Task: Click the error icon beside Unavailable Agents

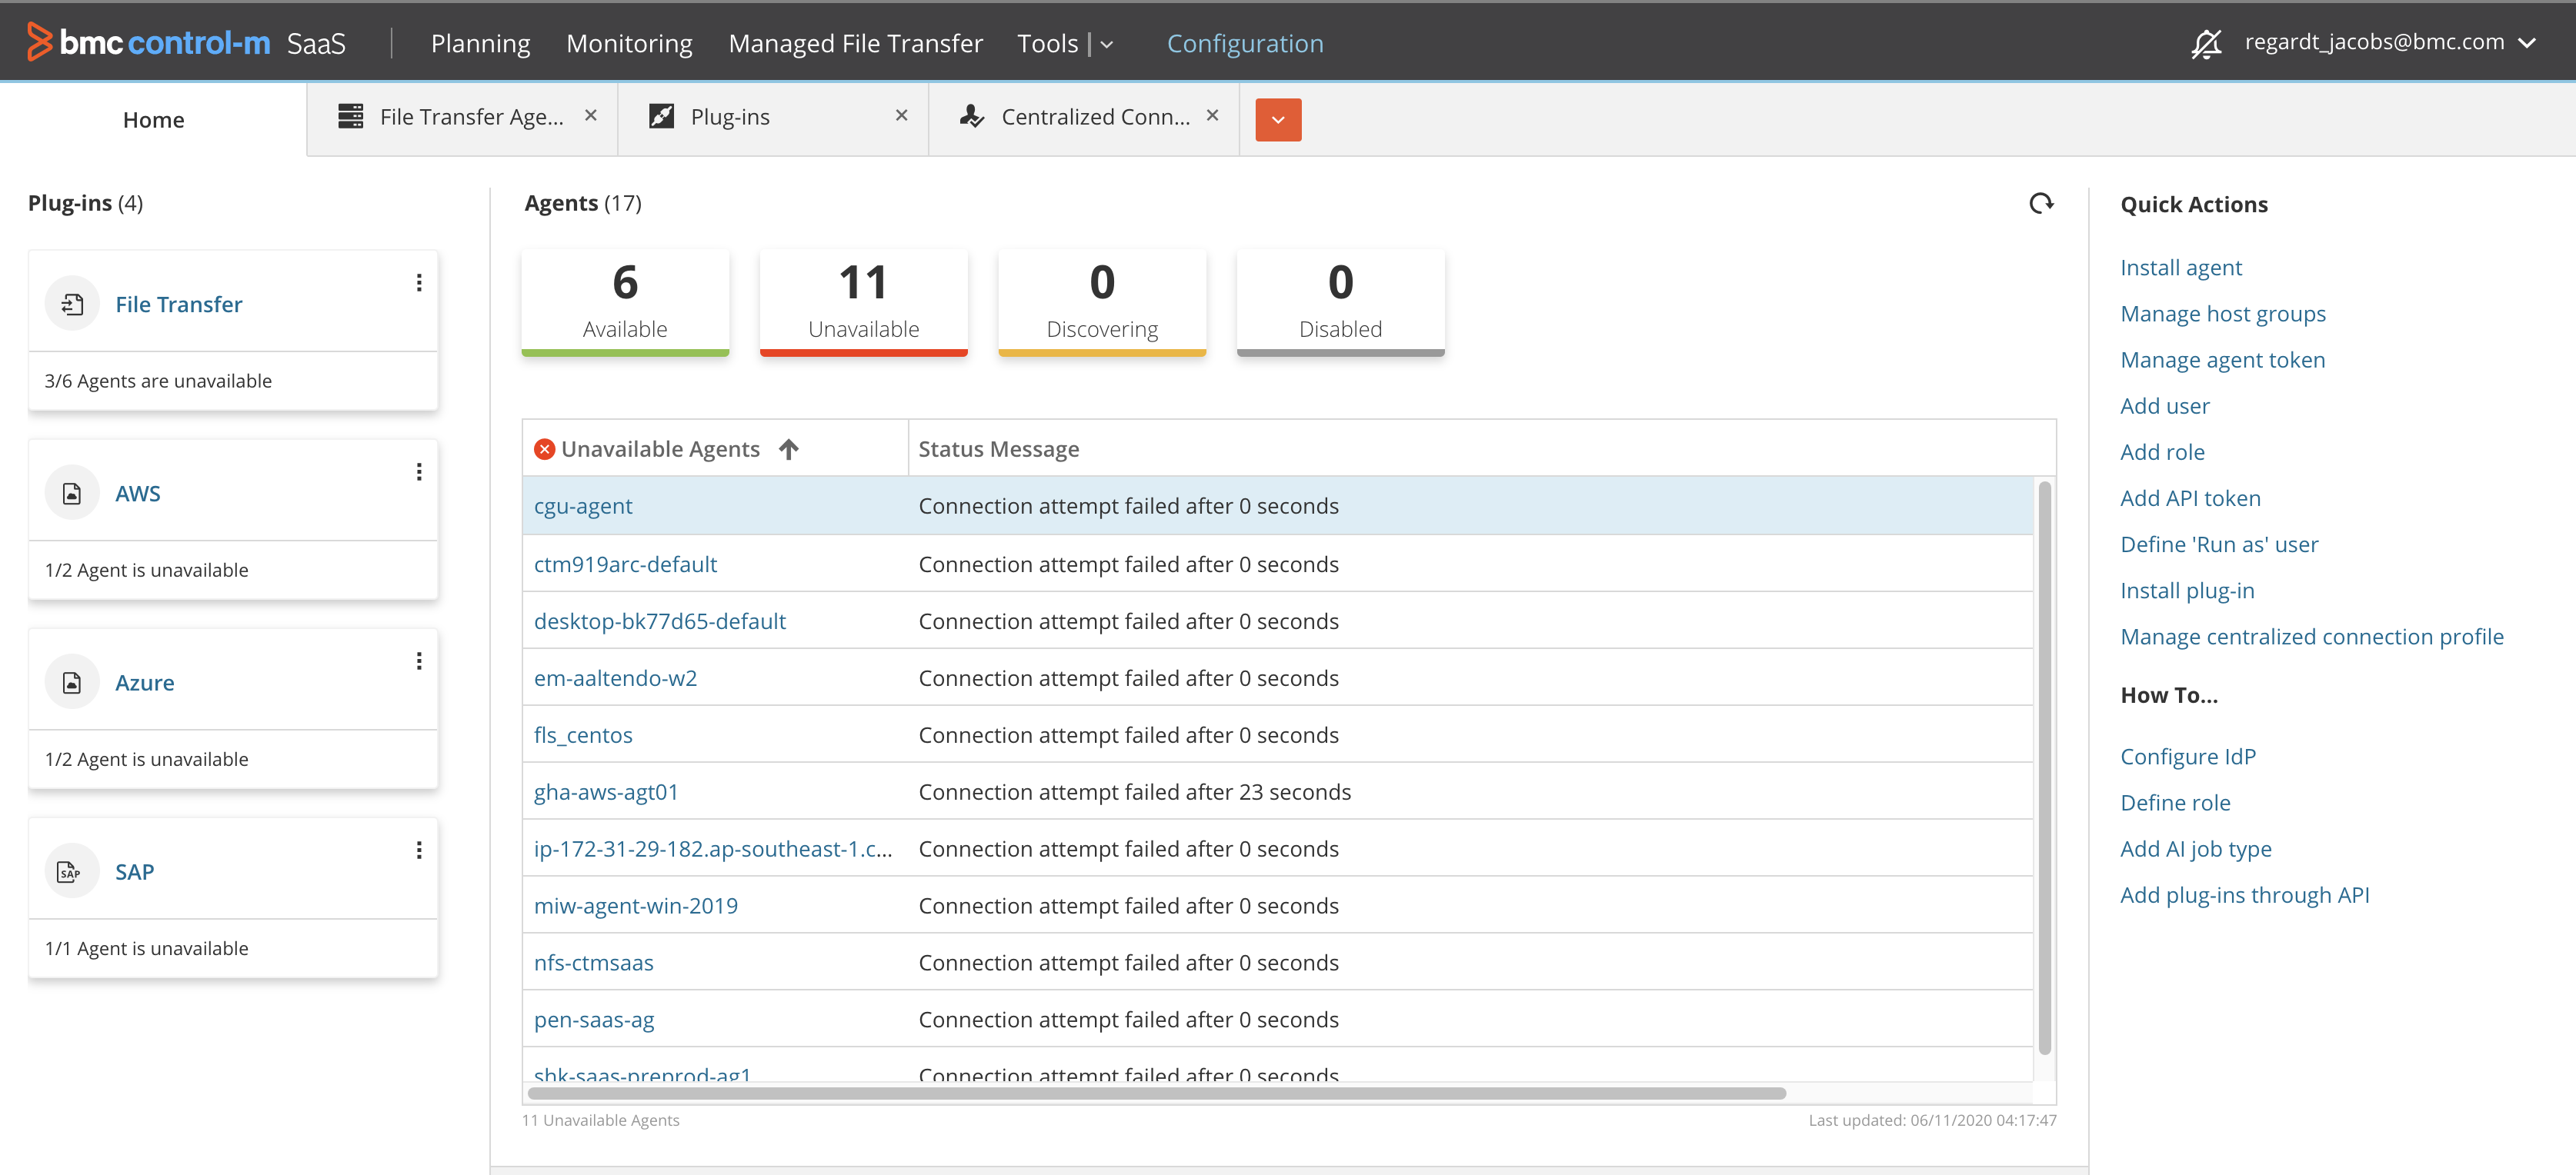Action: click(x=544, y=448)
